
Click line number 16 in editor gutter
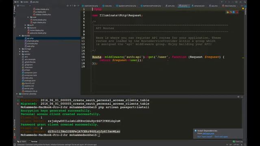[x=83, y=57]
